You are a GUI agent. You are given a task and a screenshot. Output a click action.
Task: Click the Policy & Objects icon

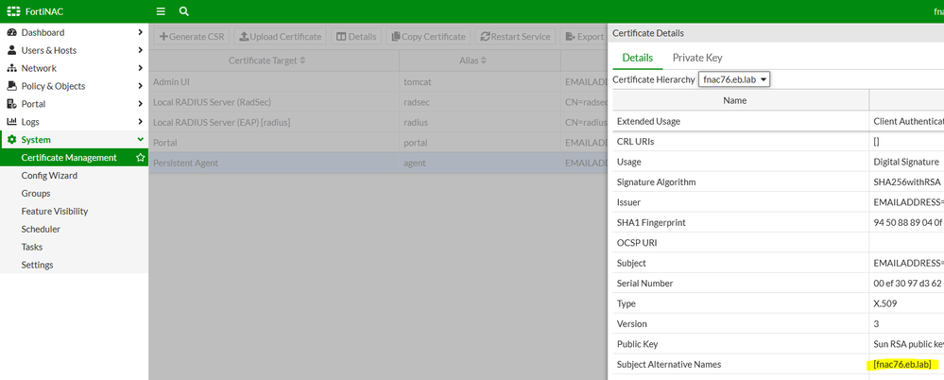(x=11, y=86)
